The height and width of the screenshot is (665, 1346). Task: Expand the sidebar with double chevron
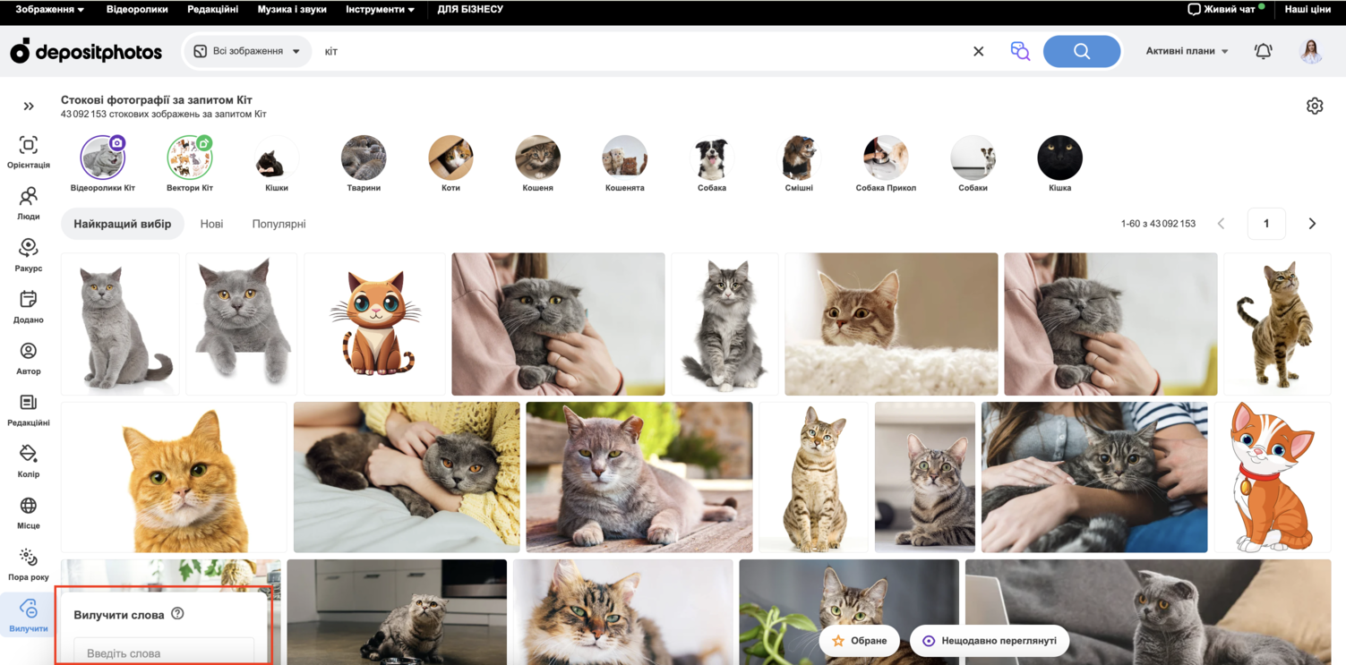click(29, 107)
